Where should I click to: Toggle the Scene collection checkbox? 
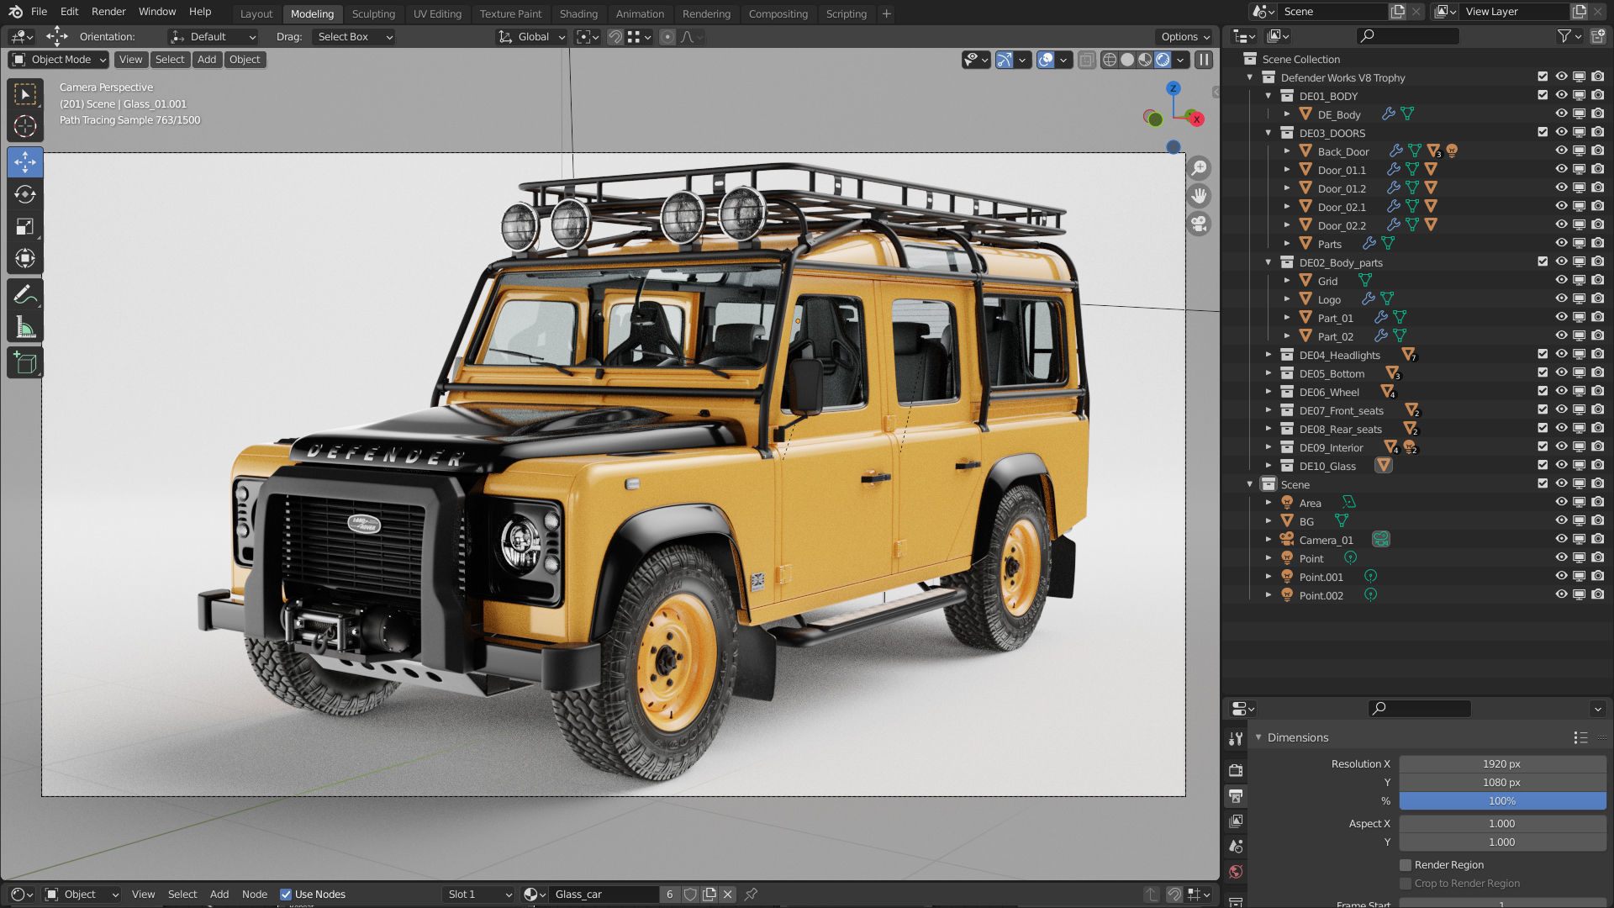tap(1543, 484)
